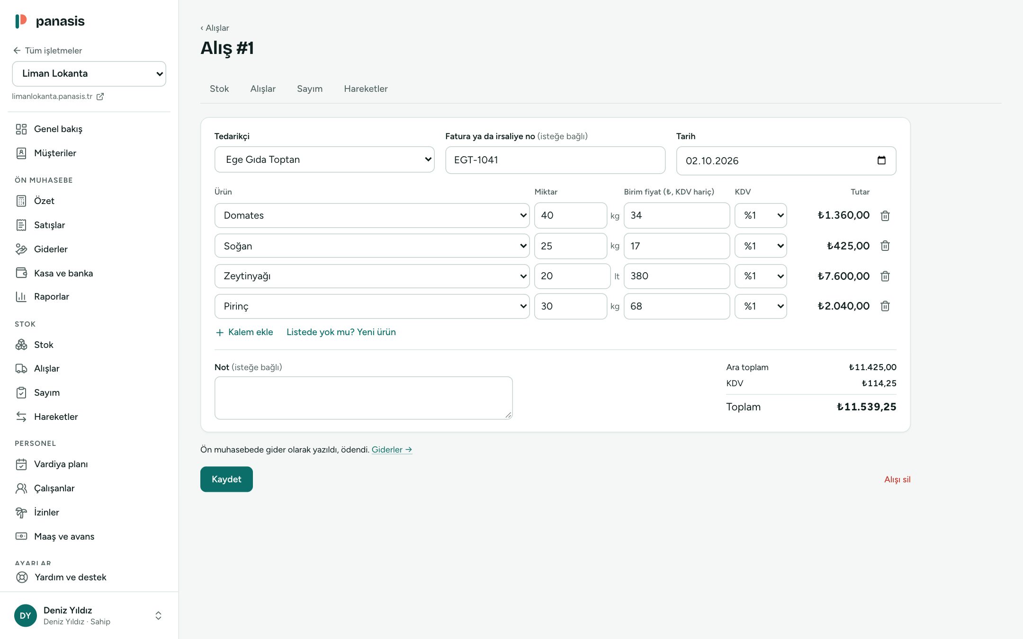Screen dimensions: 1023x639
Task: Open the calendar picker in Tarih field
Action: (881, 160)
